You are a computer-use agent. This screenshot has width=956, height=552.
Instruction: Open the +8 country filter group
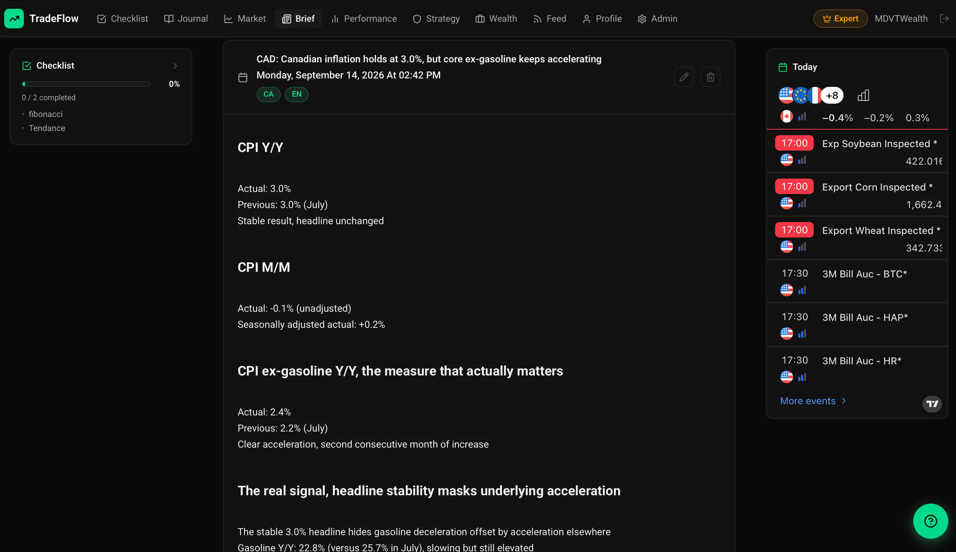pos(832,96)
